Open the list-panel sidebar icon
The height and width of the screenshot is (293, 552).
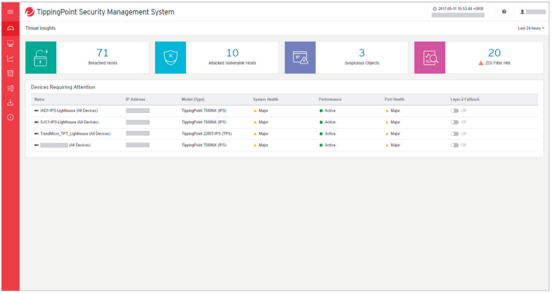[x=11, y=88]
